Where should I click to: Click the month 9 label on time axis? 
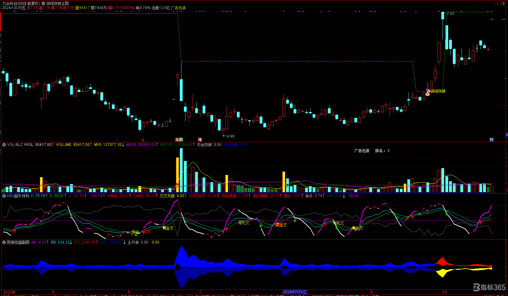click(371, 292)
